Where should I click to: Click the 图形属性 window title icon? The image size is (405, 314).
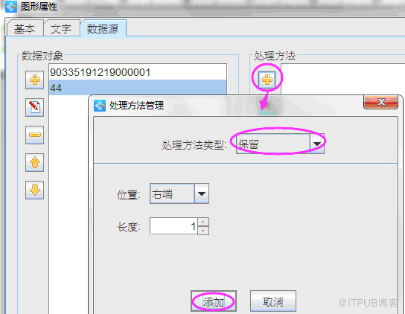coord(11,7)
